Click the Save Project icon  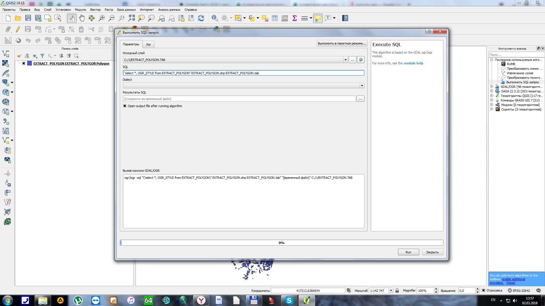[x=28, y=18]
